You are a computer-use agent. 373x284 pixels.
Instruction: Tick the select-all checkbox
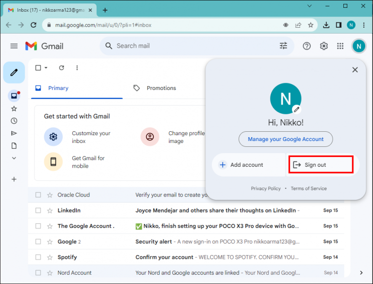(38, 68)
